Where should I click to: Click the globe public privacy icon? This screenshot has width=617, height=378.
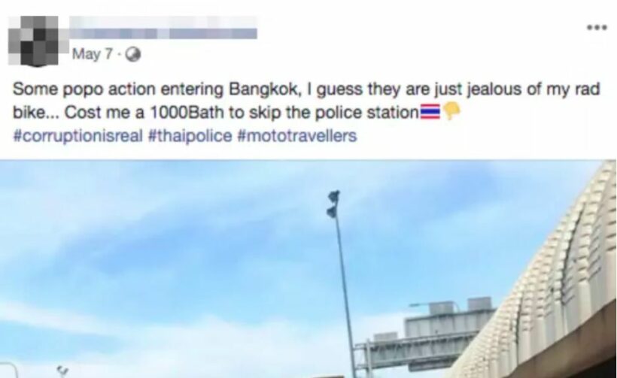pyautogui.click(x=133, y=55)
